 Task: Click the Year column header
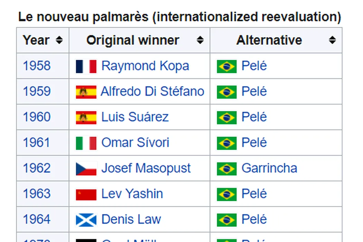point(43,40)
